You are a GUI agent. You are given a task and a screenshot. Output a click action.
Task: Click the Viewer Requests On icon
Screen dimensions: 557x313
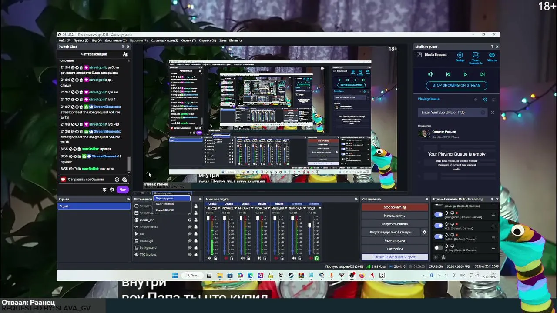pos(476,55)
